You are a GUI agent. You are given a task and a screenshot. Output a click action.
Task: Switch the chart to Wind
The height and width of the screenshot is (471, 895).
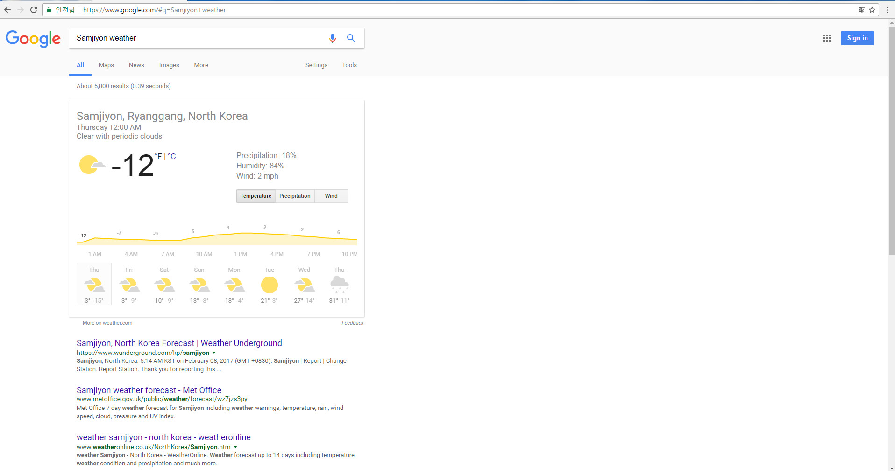coord(331,196)
